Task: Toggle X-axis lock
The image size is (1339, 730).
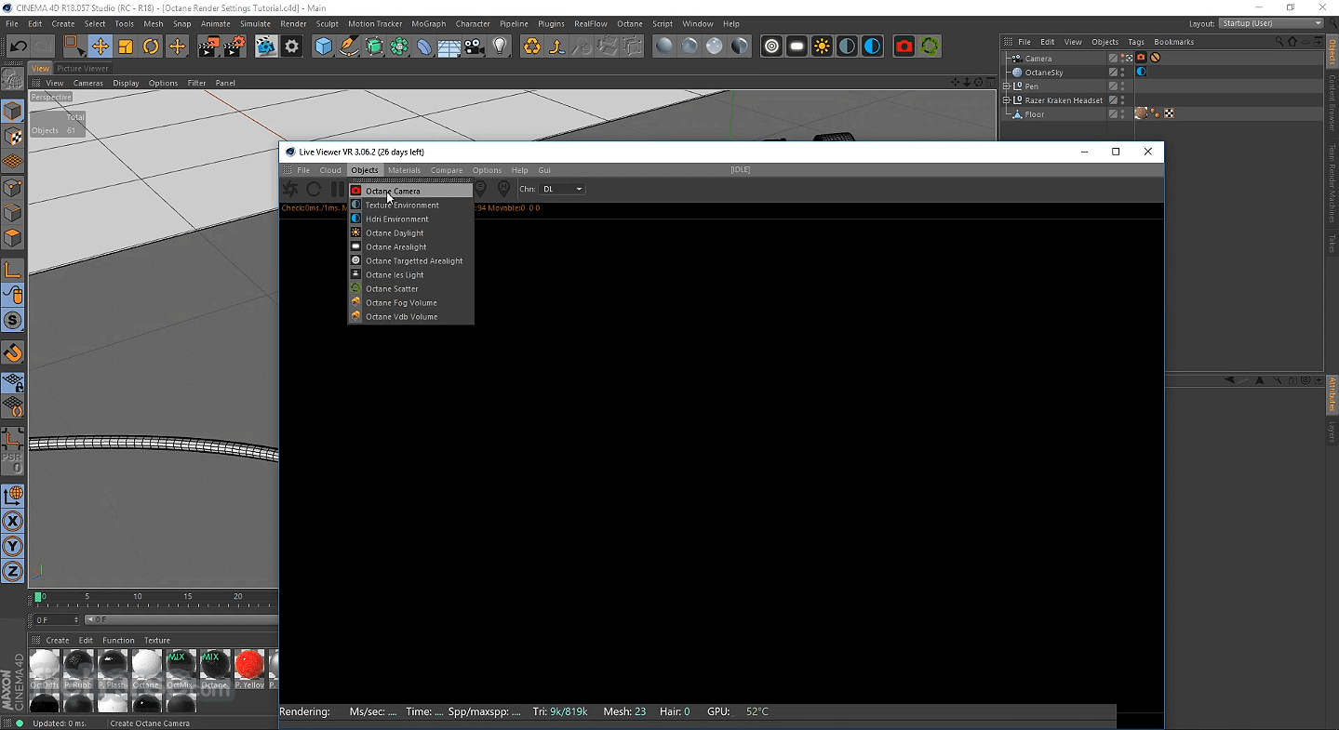Action: (13, 522)
